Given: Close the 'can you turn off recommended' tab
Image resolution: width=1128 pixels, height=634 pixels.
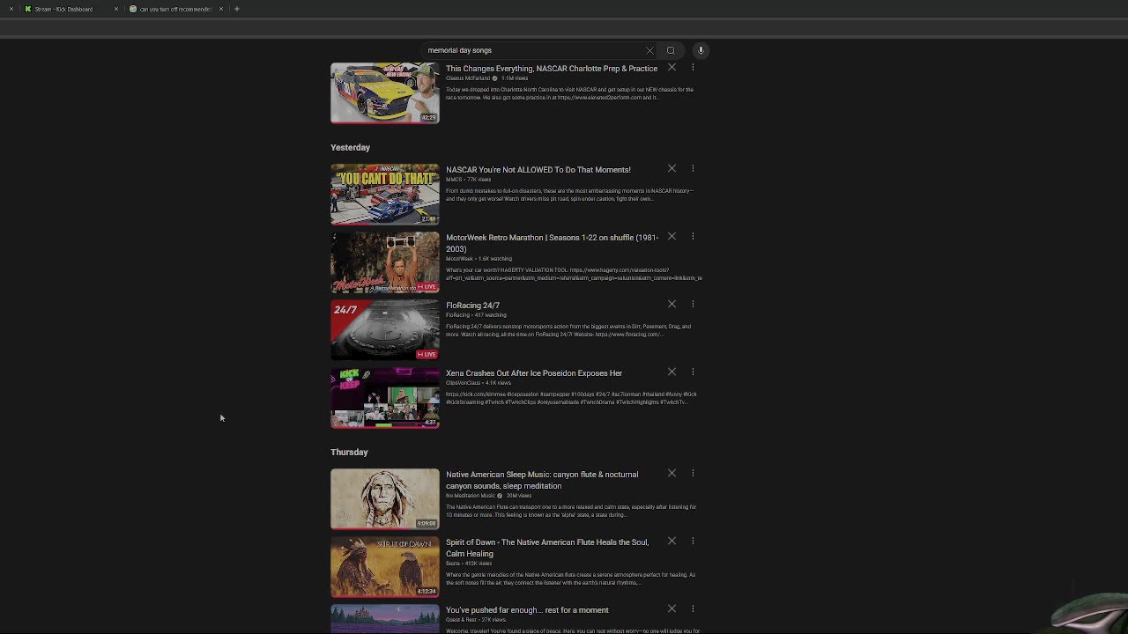Looking at the screenshot, I should click(221, 9).
